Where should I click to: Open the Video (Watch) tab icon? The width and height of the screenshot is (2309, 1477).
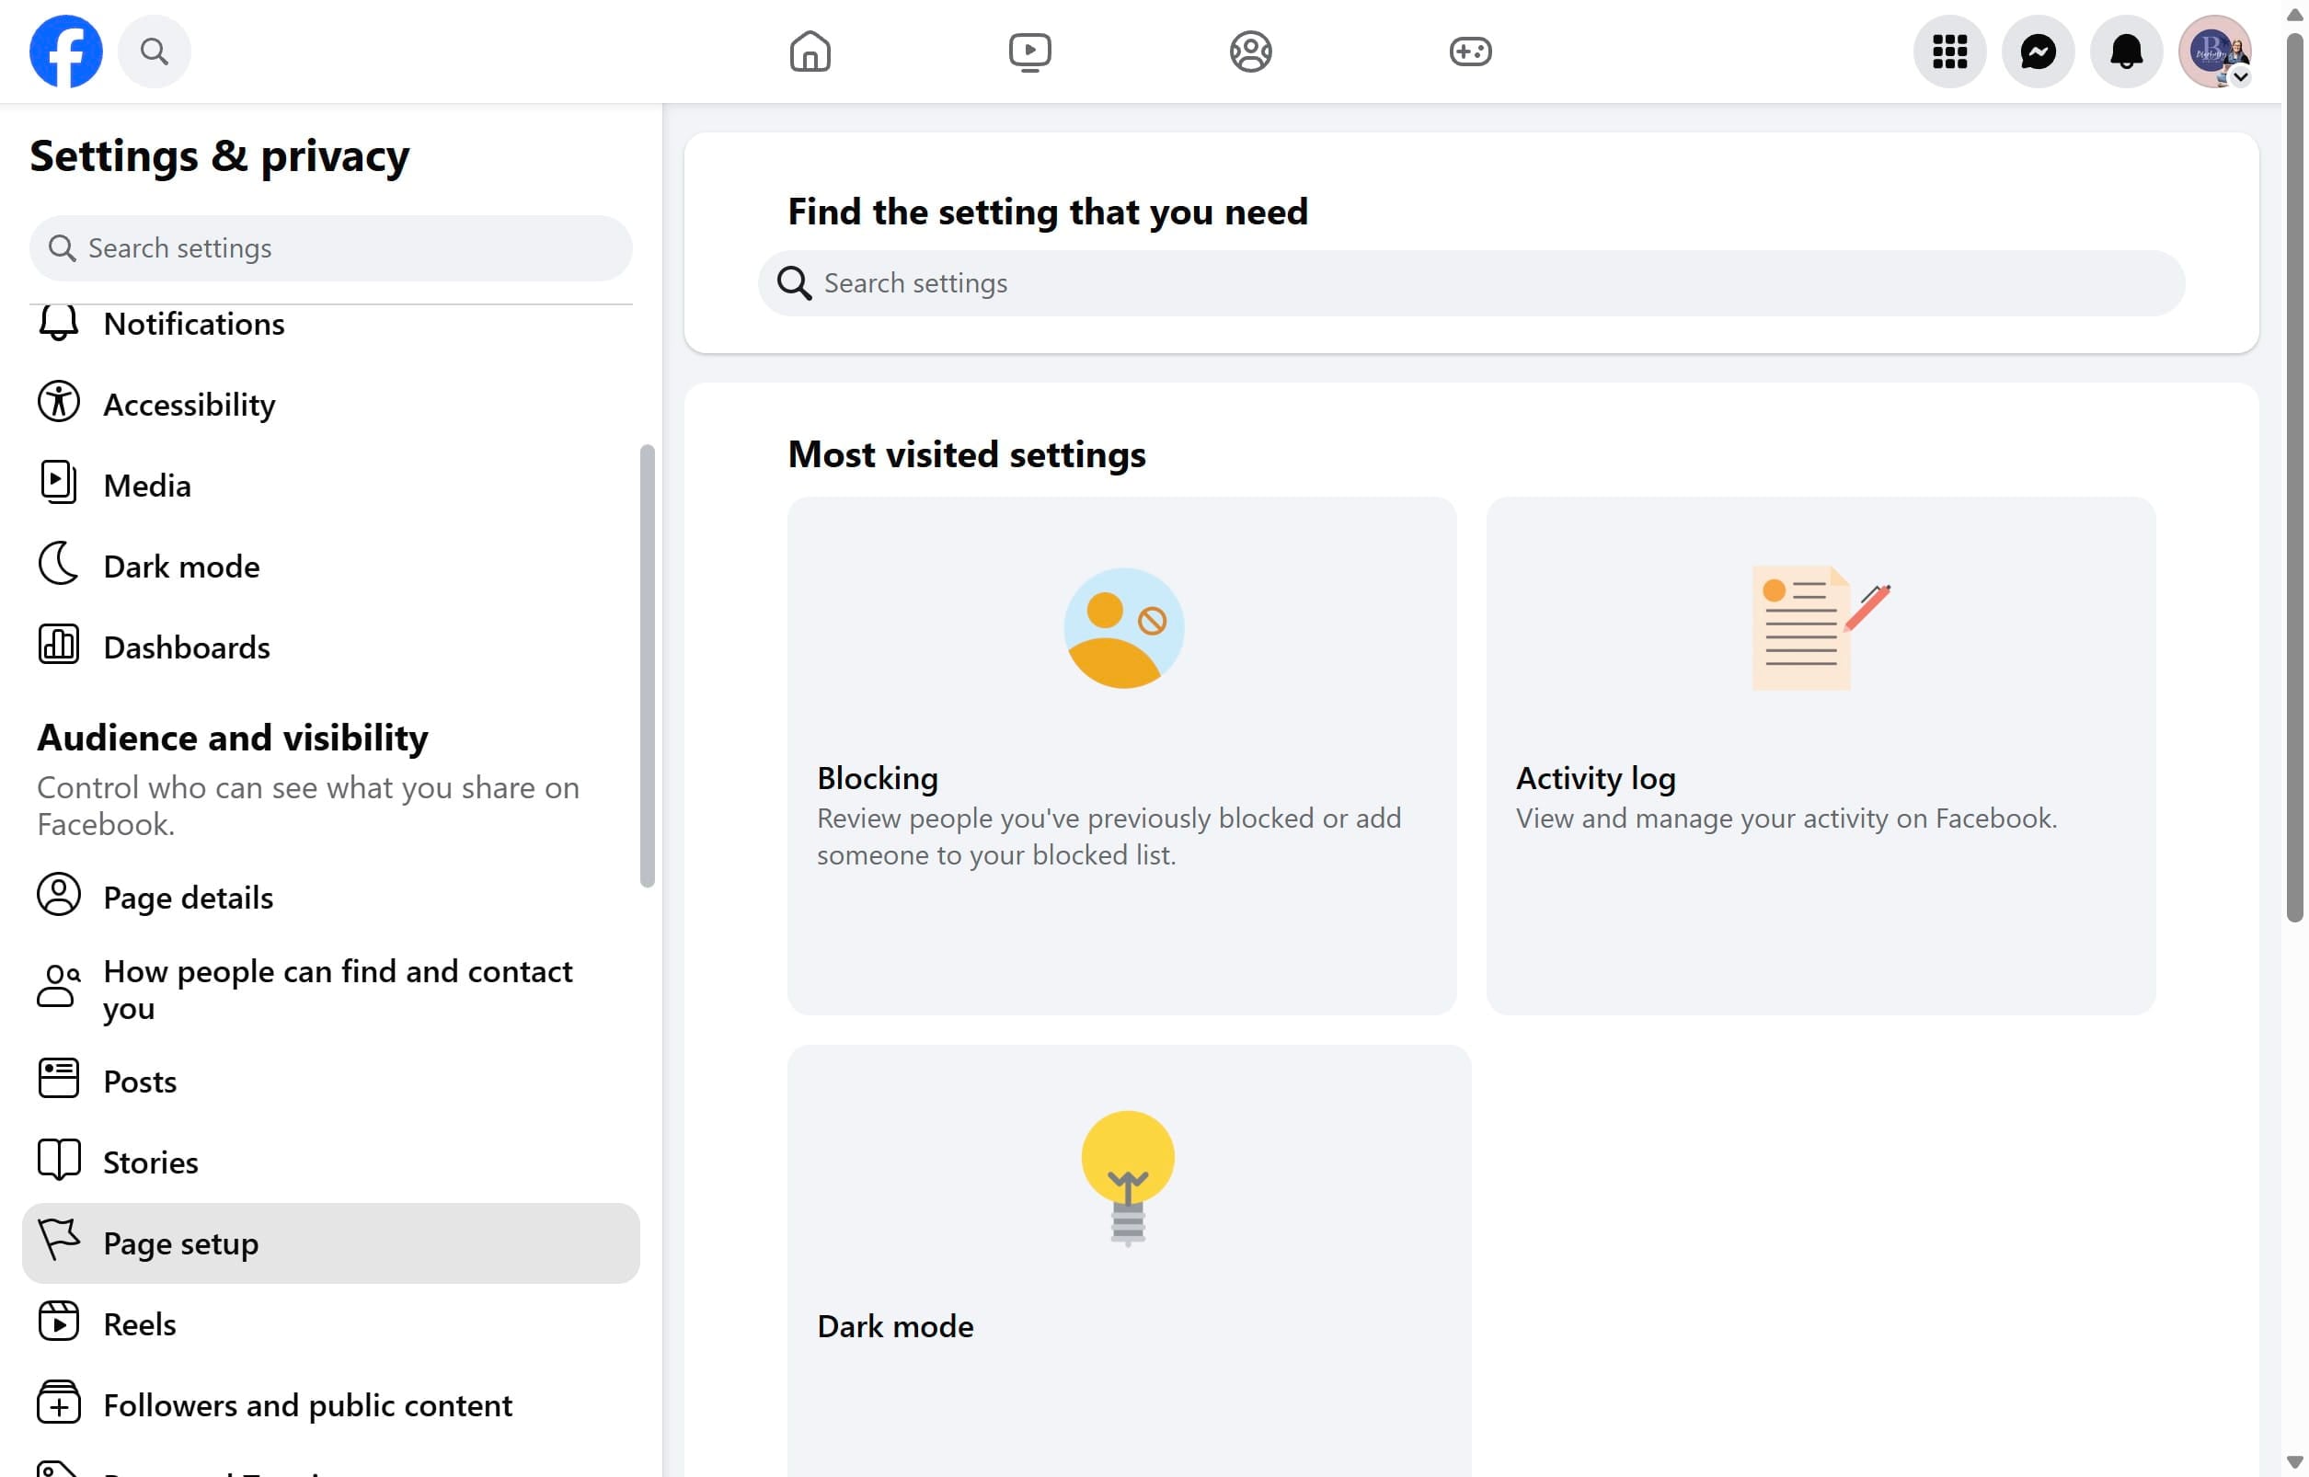click(1029, 51)
